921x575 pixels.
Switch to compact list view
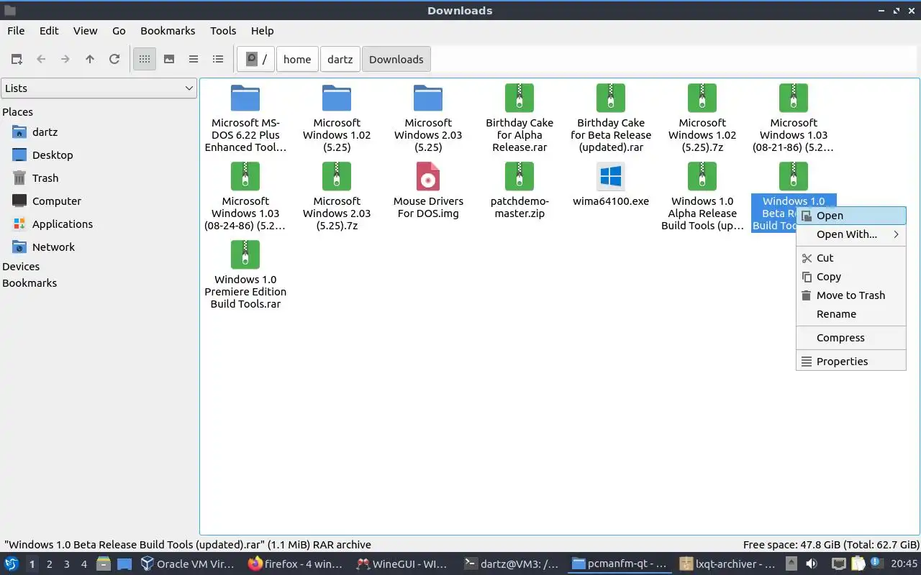click(194, 59)
